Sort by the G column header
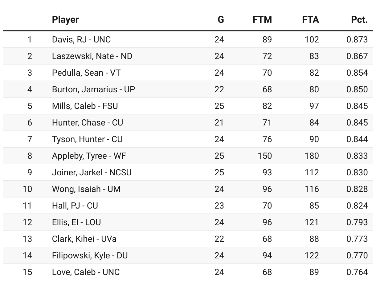 (221, 20)
